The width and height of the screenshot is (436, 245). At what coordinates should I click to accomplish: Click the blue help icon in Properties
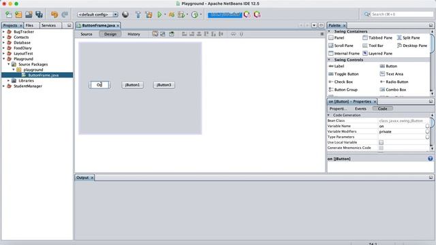430,159
